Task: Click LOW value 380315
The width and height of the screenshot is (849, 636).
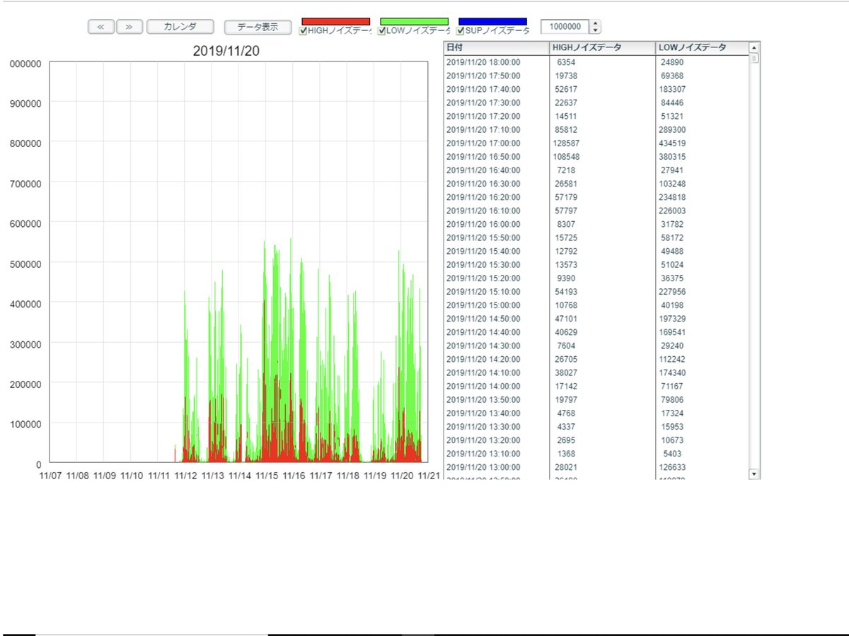Action: [671, 156]
